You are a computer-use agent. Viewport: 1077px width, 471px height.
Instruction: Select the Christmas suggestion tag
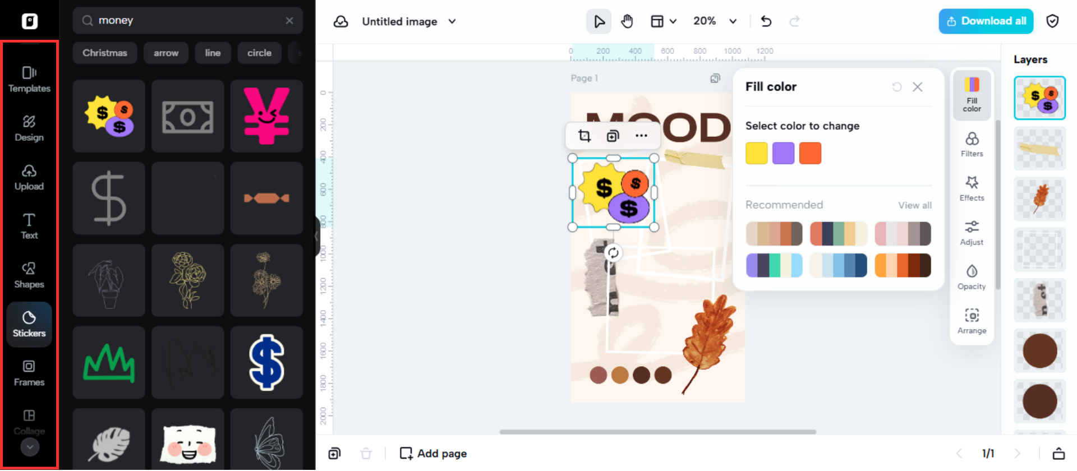point(105,53)
